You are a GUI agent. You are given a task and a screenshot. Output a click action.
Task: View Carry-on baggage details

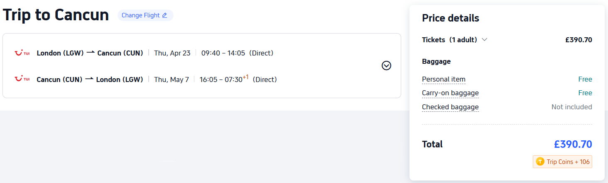point(450,93)
